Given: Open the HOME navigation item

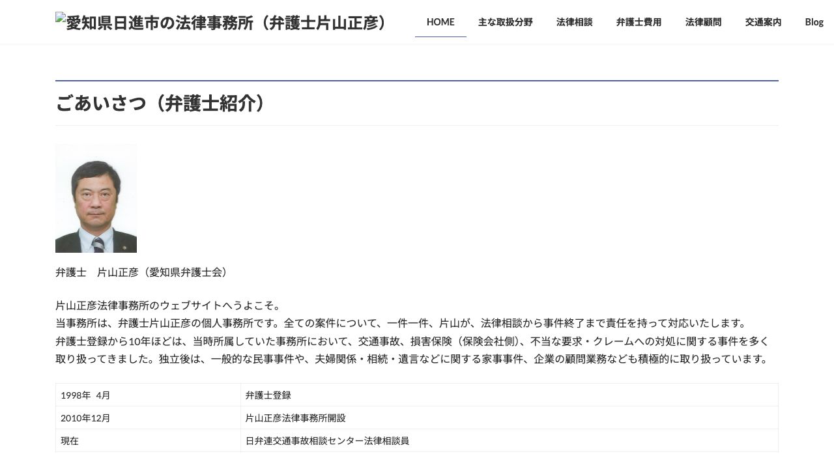Looking at the screenshot, I should click(x=440, y=21).
